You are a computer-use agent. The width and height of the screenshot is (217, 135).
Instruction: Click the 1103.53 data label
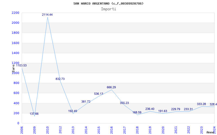(x=21, y=65)
